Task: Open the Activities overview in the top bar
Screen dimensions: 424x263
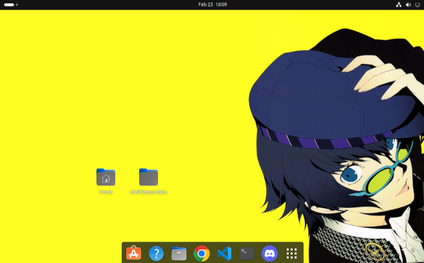Action: click(x=11, y=5)
